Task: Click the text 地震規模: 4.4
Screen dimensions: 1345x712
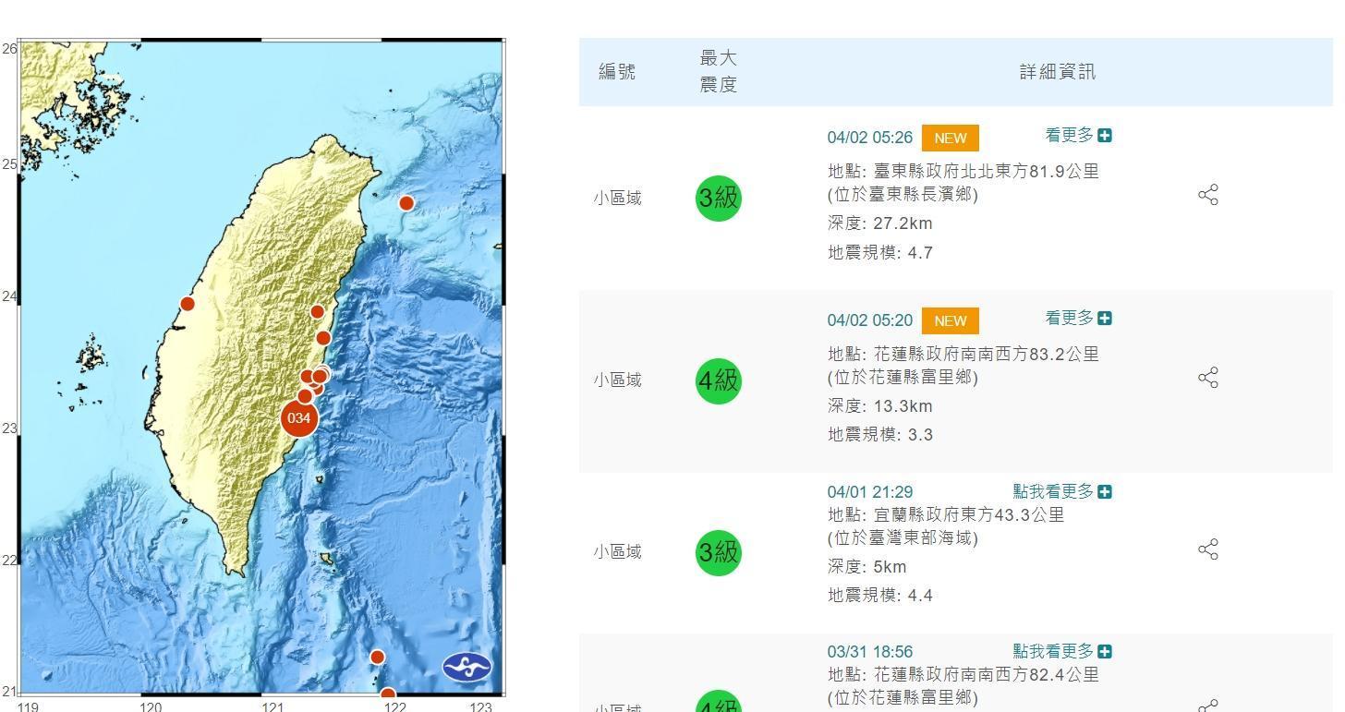Action: (880, 596)
